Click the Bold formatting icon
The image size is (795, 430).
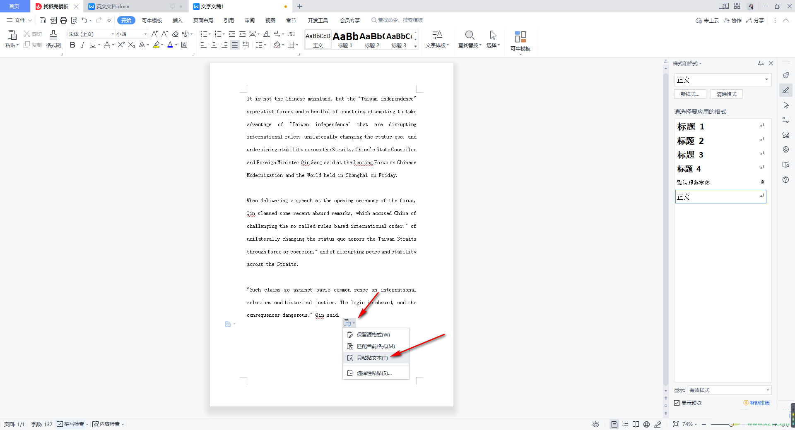pyautogui.click(x=72, y=45)
